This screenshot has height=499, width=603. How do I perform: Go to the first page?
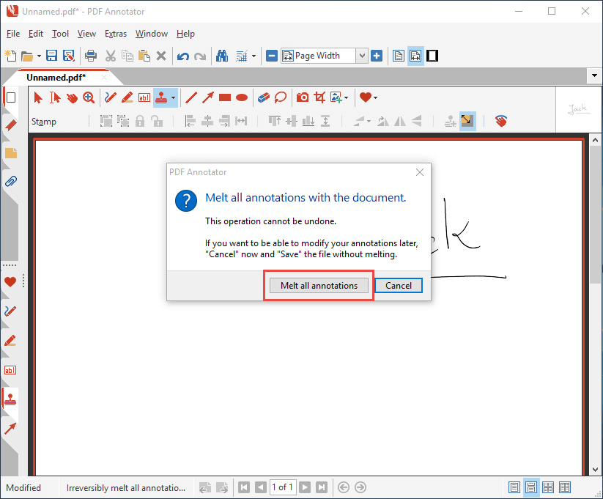[244, 487]
